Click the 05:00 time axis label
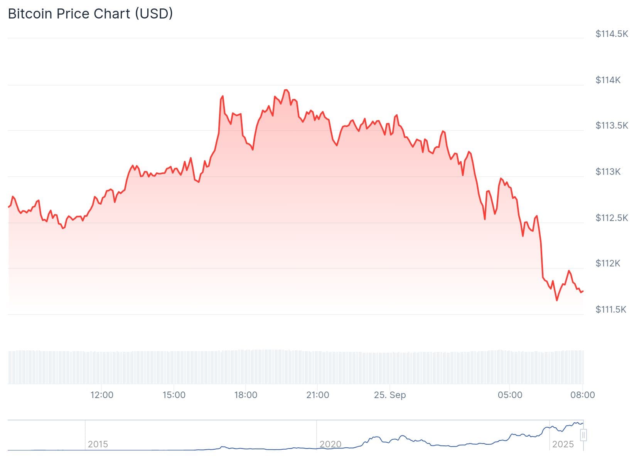This screenshot has width=634, height=462. [510, 395]
